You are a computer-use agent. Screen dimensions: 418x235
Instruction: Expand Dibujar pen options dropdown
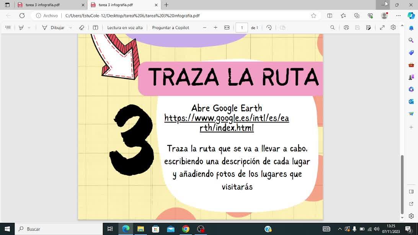(70, 28)
